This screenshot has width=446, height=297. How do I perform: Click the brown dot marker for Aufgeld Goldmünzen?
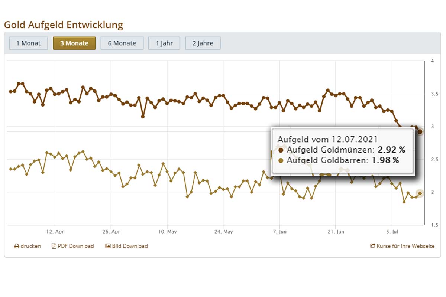pos(281,150)
